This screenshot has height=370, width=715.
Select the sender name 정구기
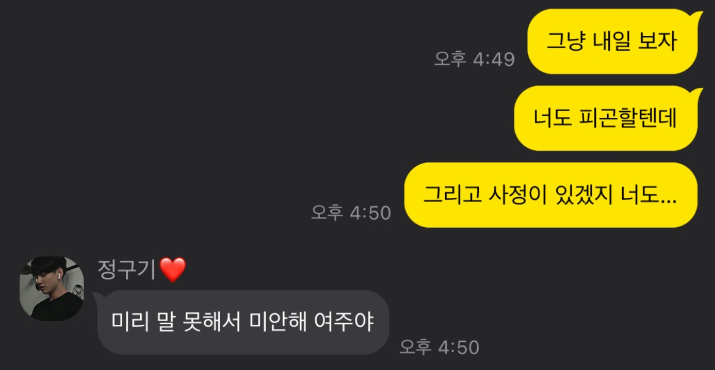(x=128, y=269)
